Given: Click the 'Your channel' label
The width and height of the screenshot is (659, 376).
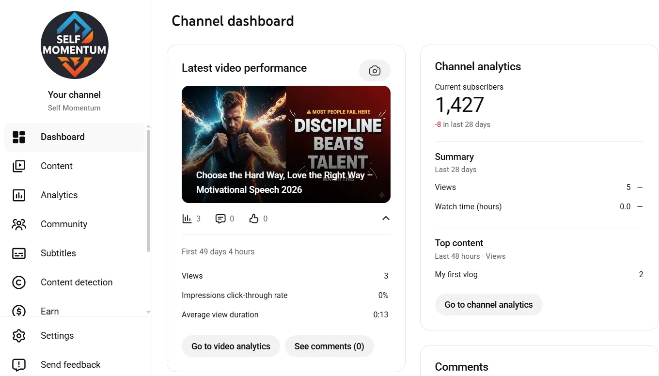Looking at the screenshot, I should 75,95.
